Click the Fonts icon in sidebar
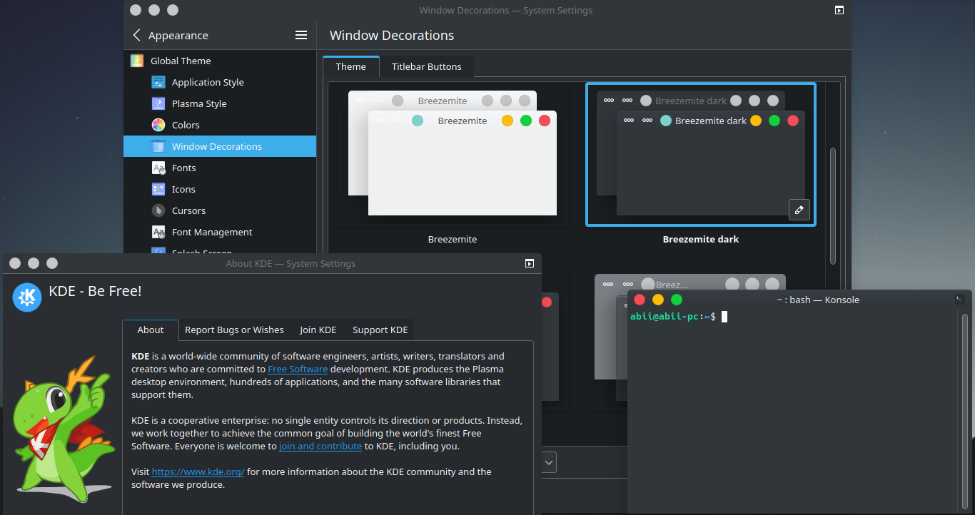 coord(158,168)
